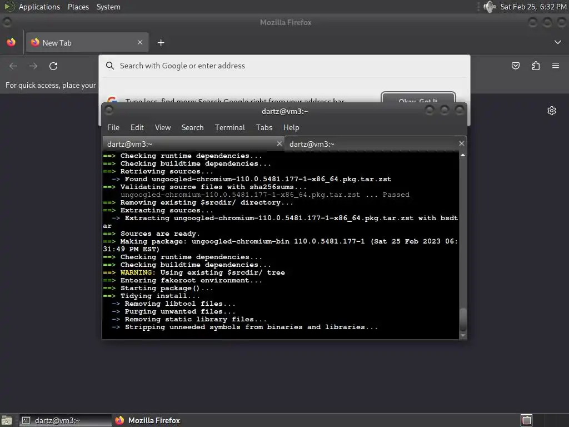The image size is (569, 427).
Task: Open the Terminal menu in terminal window
Action: (x=229, y=127)
